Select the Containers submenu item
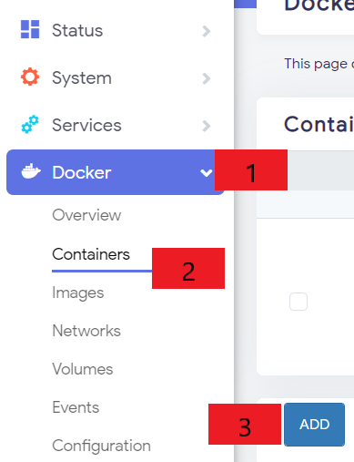 pyautogui.click(x=91, y=254)
